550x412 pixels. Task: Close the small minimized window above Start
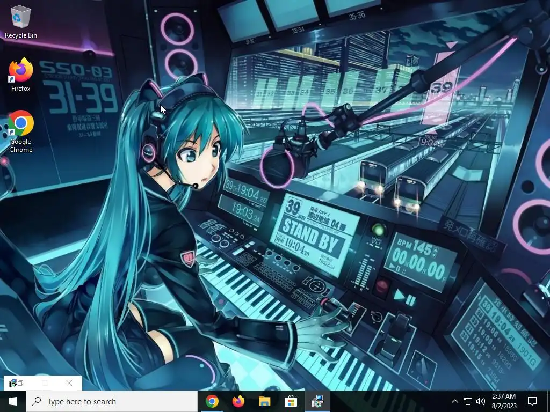(x=69, y=383)
